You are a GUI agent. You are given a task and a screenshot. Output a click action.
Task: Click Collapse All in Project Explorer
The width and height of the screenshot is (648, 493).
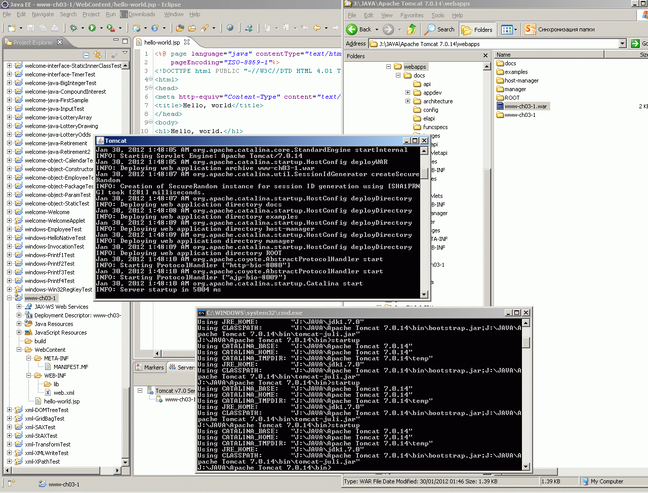[x=86, y=55]
